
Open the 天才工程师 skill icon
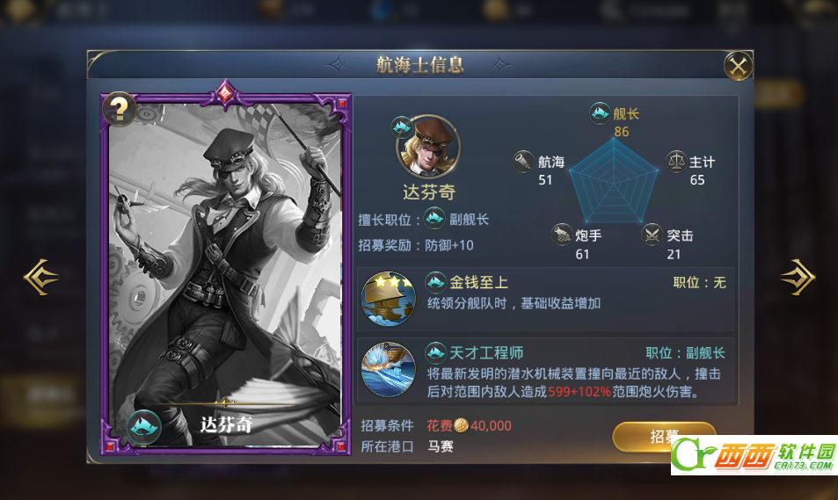click(x=389, y=370)
